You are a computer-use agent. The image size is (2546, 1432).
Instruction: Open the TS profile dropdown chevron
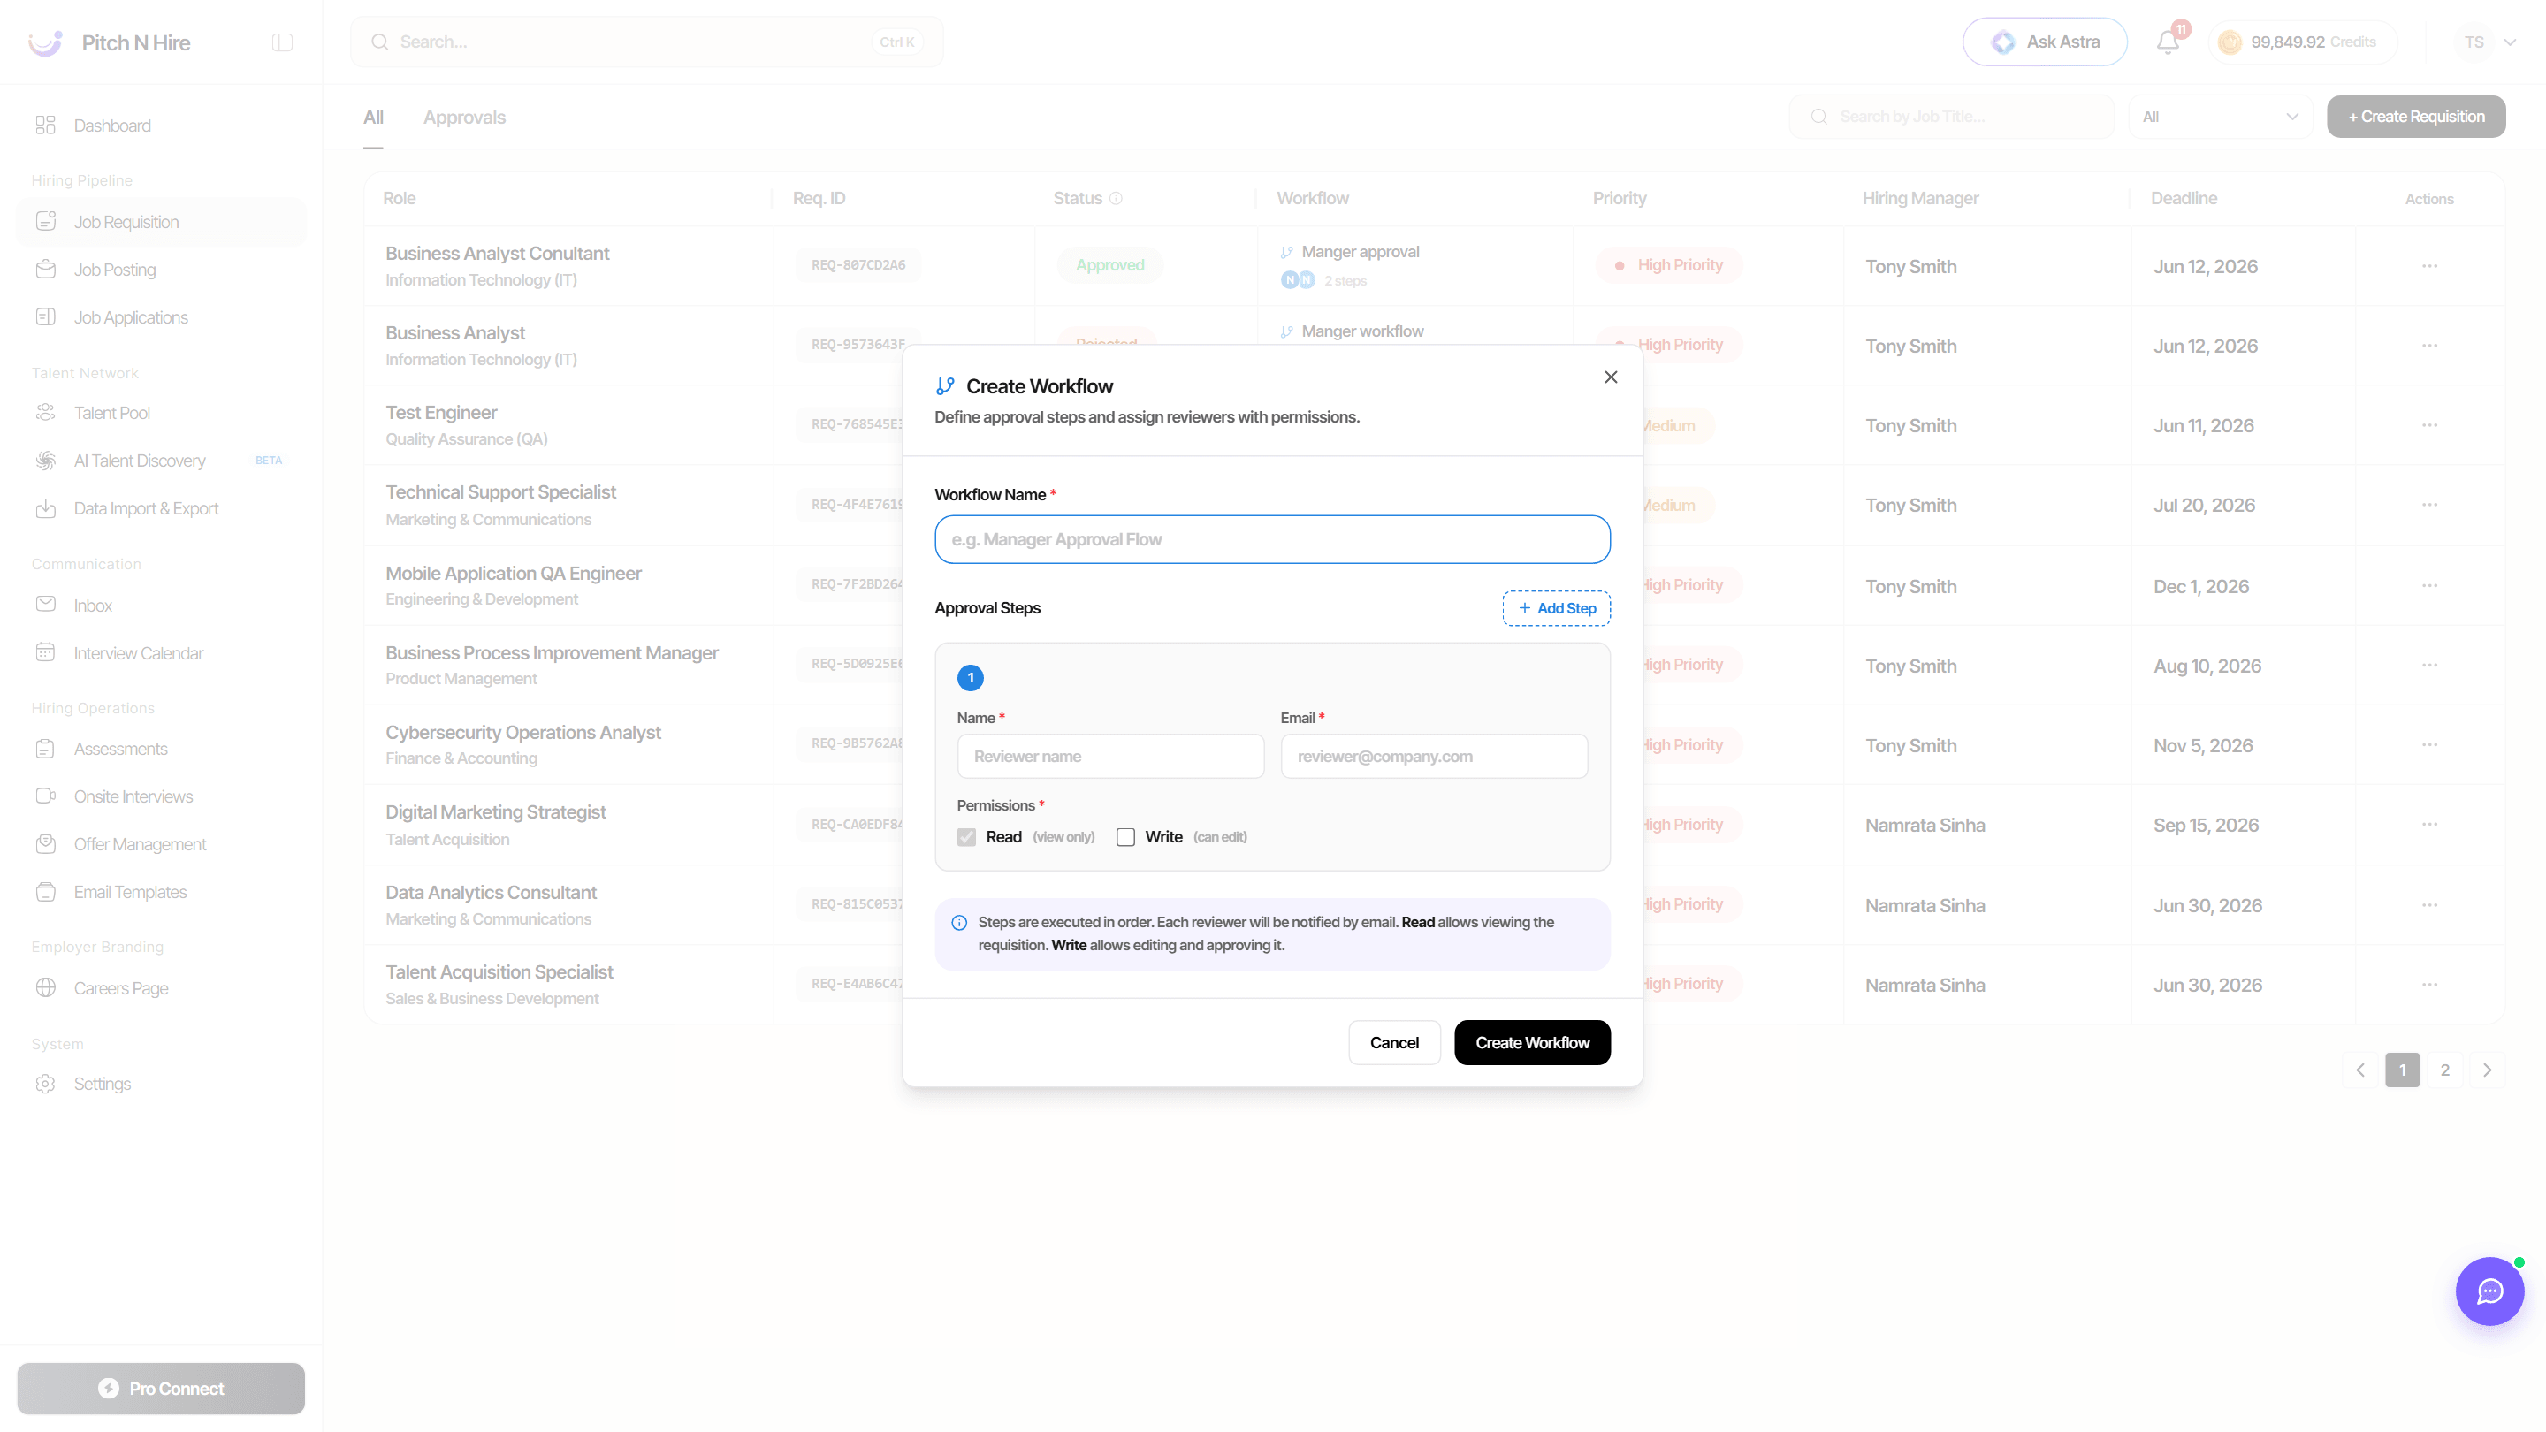2510,42
